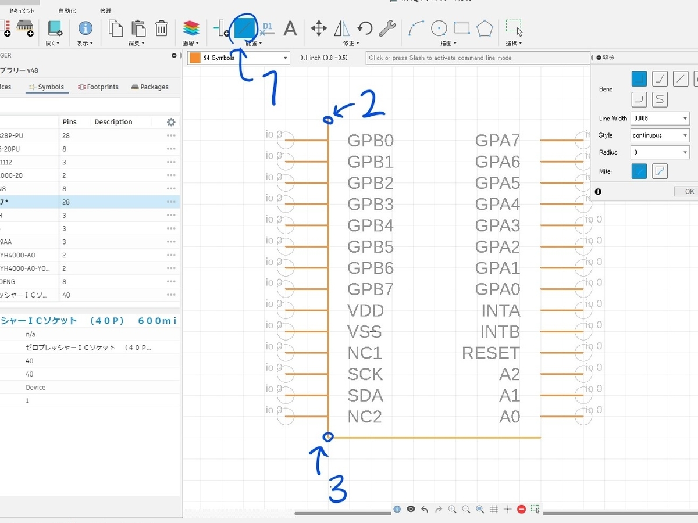Viewport: 698px width, 523px height.
Task: Select the straight Miter option
Action: [639, 171]
